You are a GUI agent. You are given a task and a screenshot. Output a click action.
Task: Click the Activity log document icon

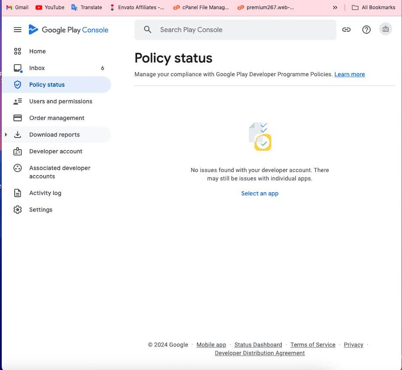[17, 193]
